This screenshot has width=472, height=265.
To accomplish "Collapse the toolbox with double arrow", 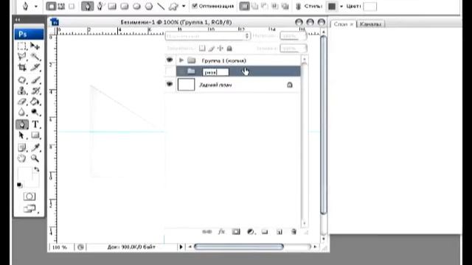I will point(18,20).
